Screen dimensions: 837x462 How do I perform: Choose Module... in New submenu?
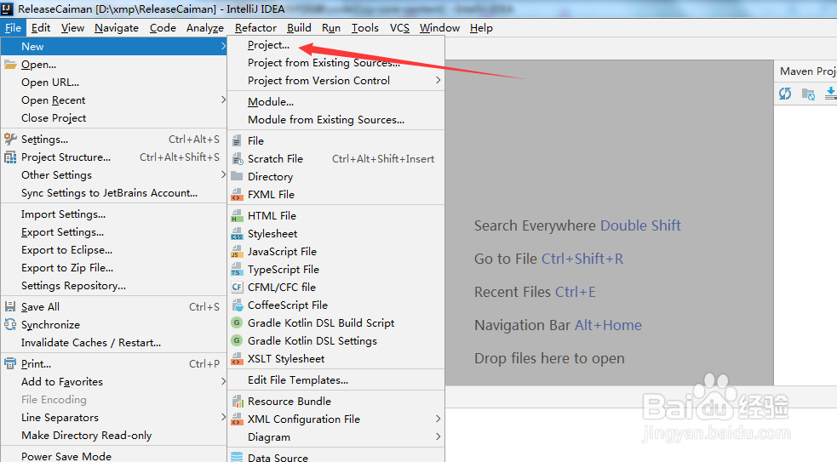[336, 102]
